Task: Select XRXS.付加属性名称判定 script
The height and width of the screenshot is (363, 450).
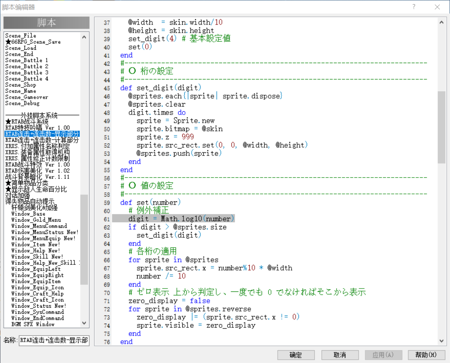Action: 37,146
